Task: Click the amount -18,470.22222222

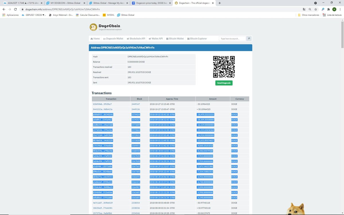Action: [x=205, y=114]
